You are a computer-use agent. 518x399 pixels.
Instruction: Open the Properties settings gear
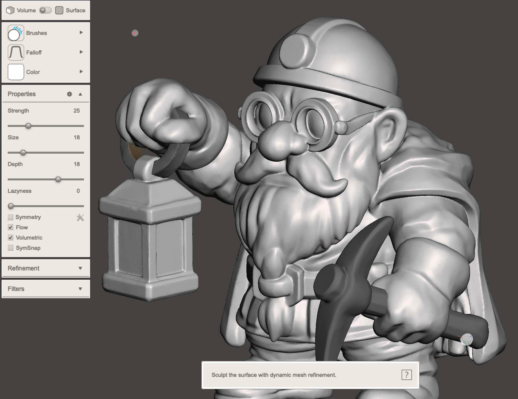69,94
